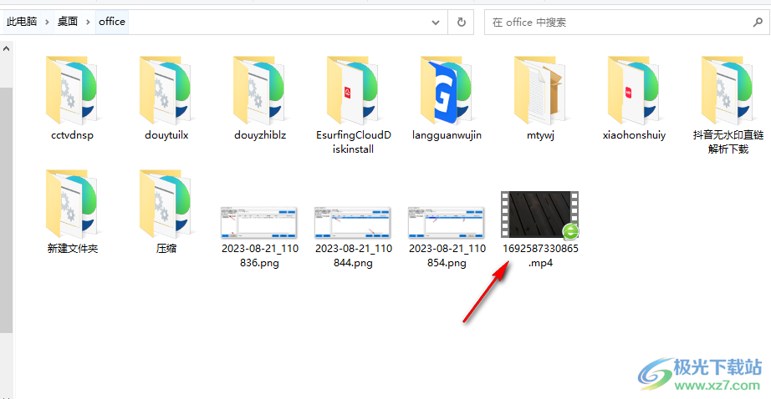Click the mtywj name label
Viewport: 771px width, 399px height.
[x=540, y=135]
